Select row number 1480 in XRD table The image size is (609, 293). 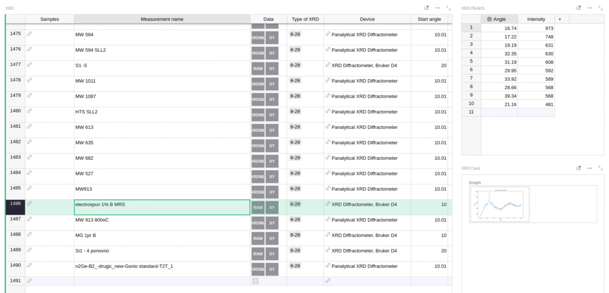click(x=15, y=111)
